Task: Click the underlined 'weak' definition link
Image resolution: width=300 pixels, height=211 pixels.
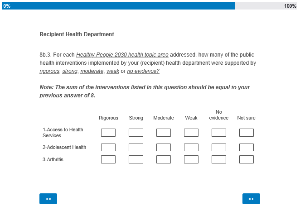Action: coord(113,71)
